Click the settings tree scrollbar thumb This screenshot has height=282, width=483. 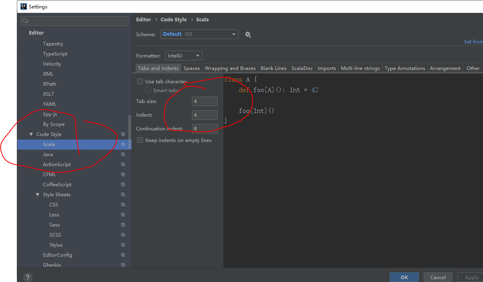[129, 132]
